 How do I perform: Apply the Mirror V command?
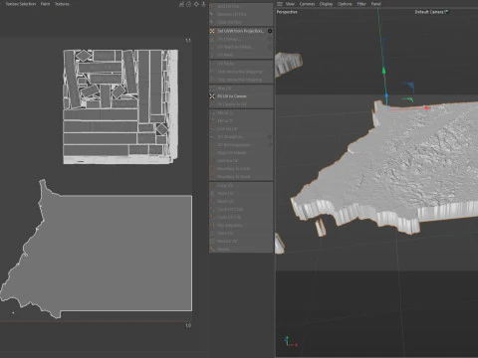[x=241, y=121]
